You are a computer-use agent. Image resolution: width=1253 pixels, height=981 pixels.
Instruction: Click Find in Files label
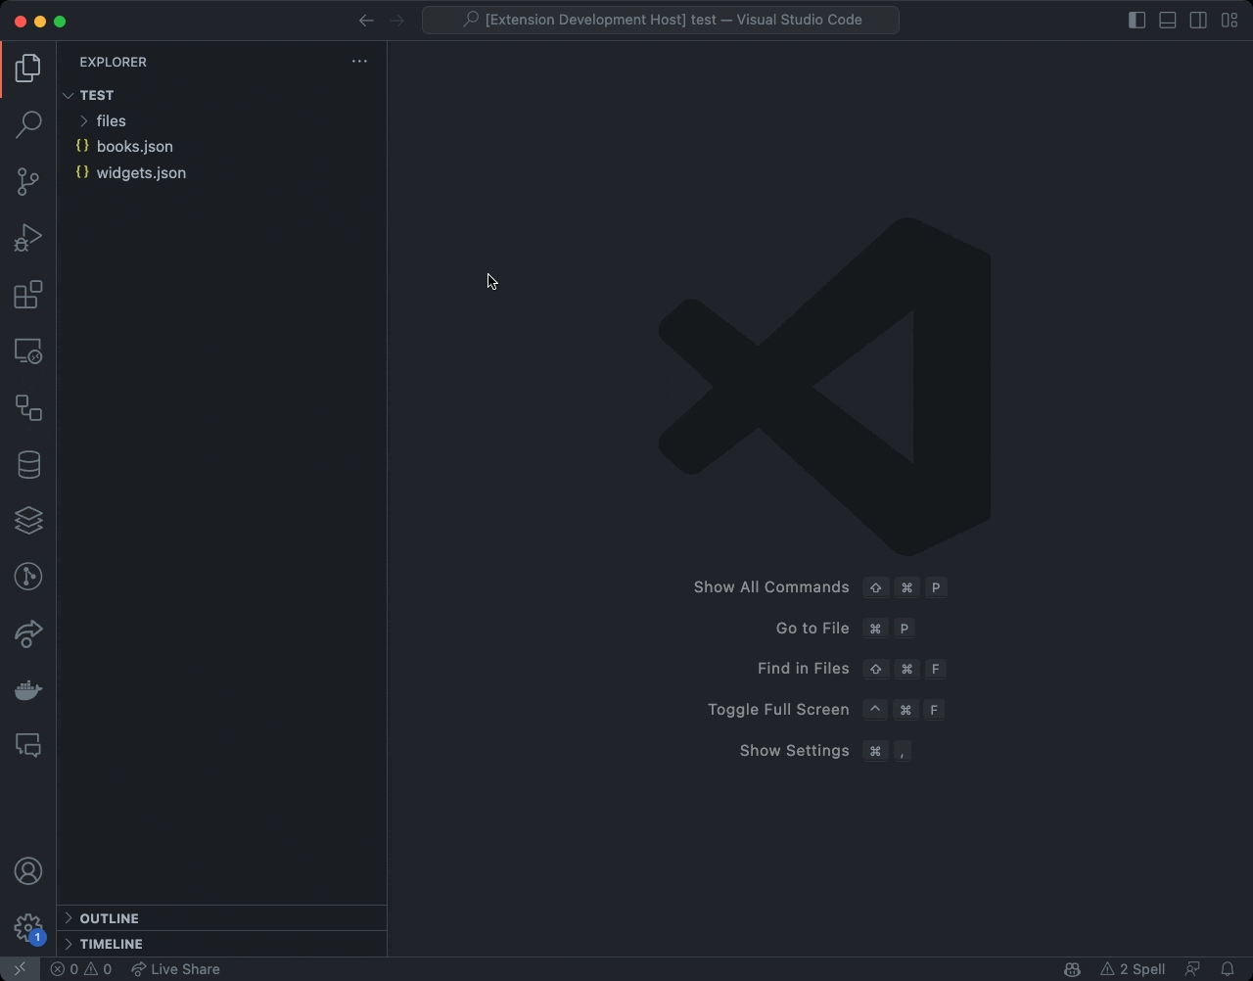[804, 669]
